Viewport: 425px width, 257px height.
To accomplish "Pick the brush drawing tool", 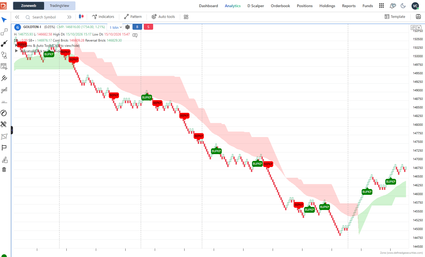I will coord(4,43).
